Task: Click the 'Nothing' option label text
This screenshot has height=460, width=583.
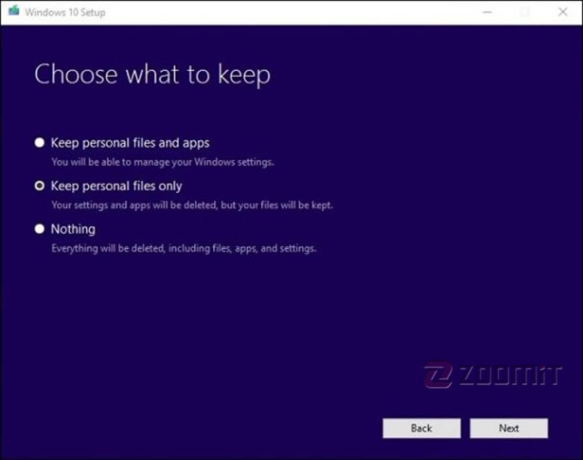Action: (73, 229)
